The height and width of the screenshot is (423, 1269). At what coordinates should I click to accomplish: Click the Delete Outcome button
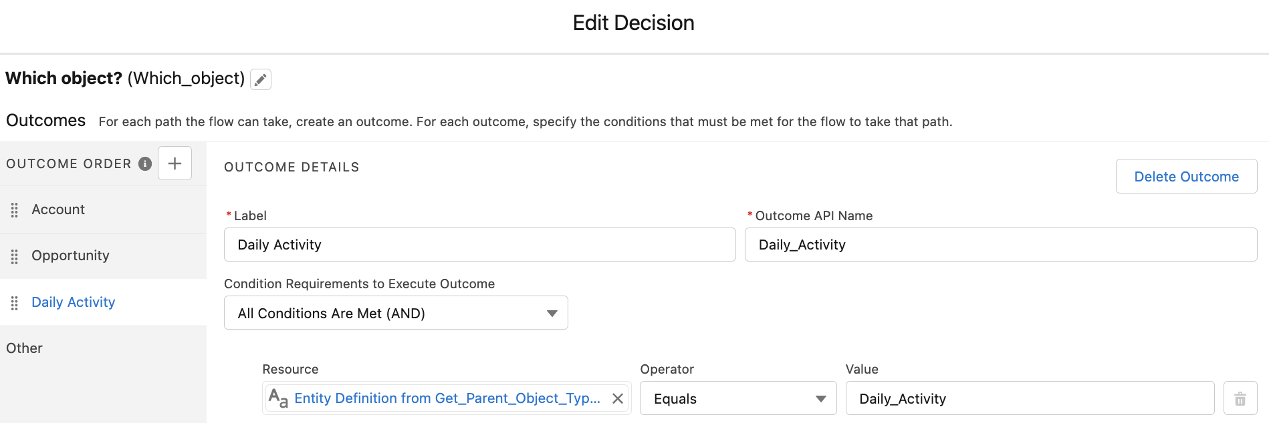click(1186, 176)
